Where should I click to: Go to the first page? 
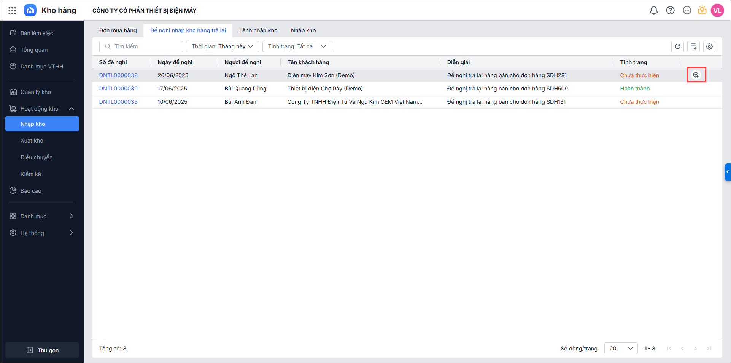click(669, 349)
